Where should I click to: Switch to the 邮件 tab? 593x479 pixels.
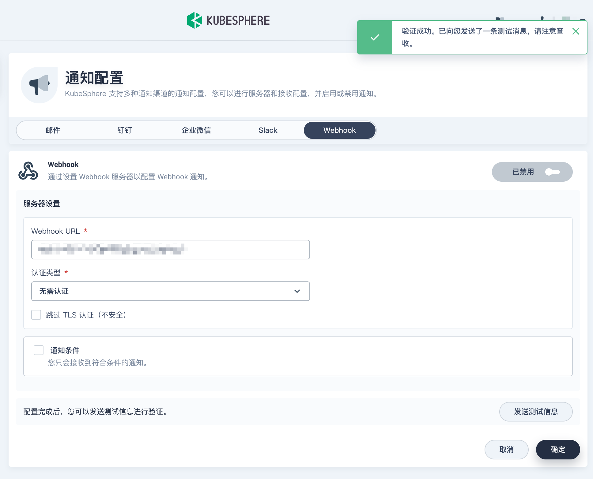pyautogui.click(x=53, y=130)
